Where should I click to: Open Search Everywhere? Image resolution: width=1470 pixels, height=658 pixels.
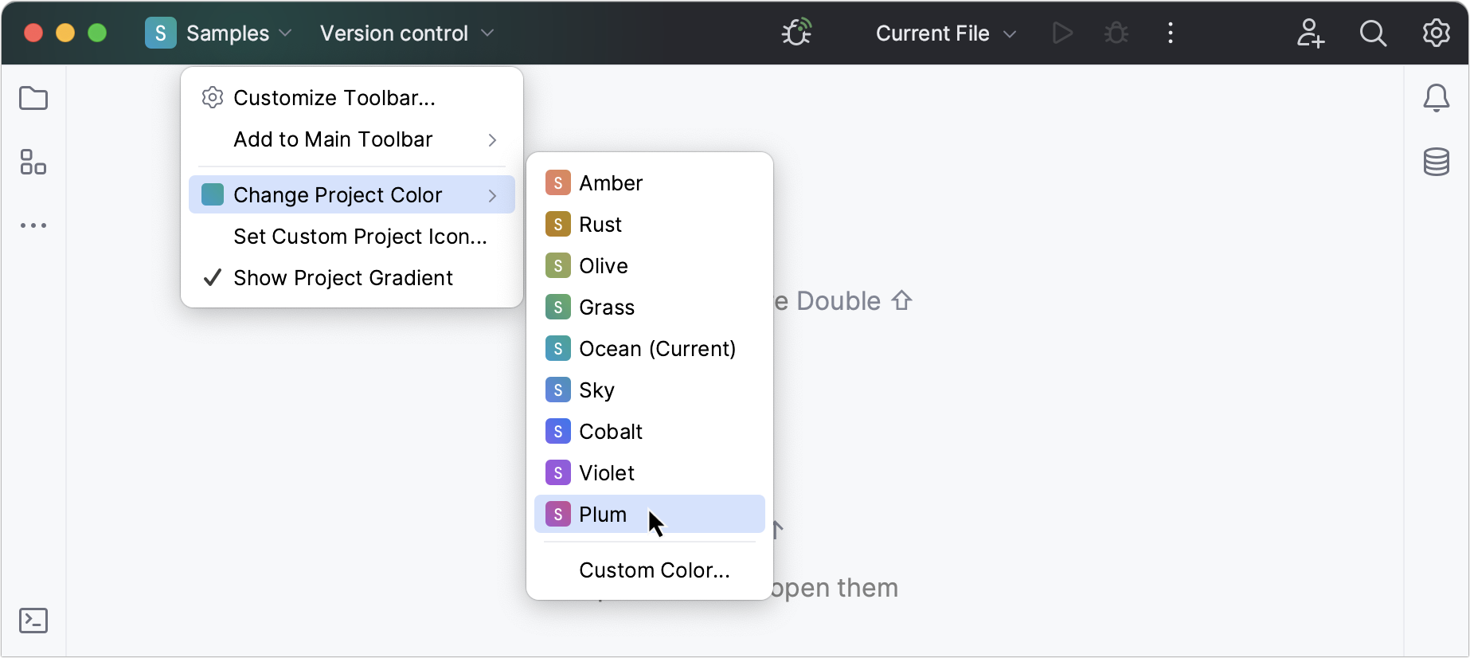click(1373, 33)
